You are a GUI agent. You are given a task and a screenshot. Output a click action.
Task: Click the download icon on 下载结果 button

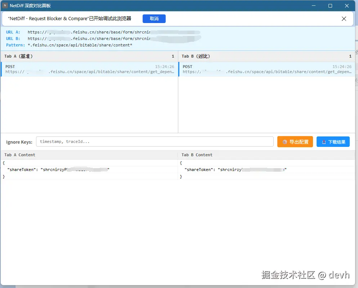pos(324,142)
